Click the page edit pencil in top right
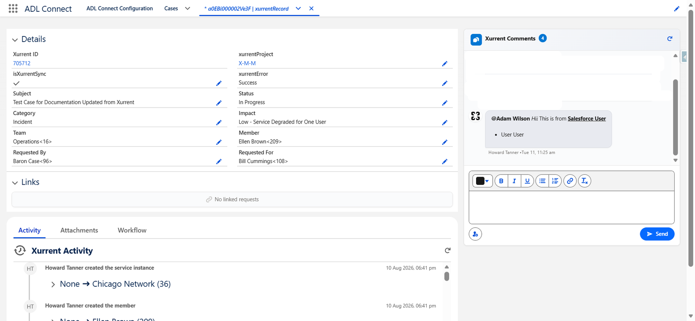This screenshot has height=321, width=695. [676, 9]
